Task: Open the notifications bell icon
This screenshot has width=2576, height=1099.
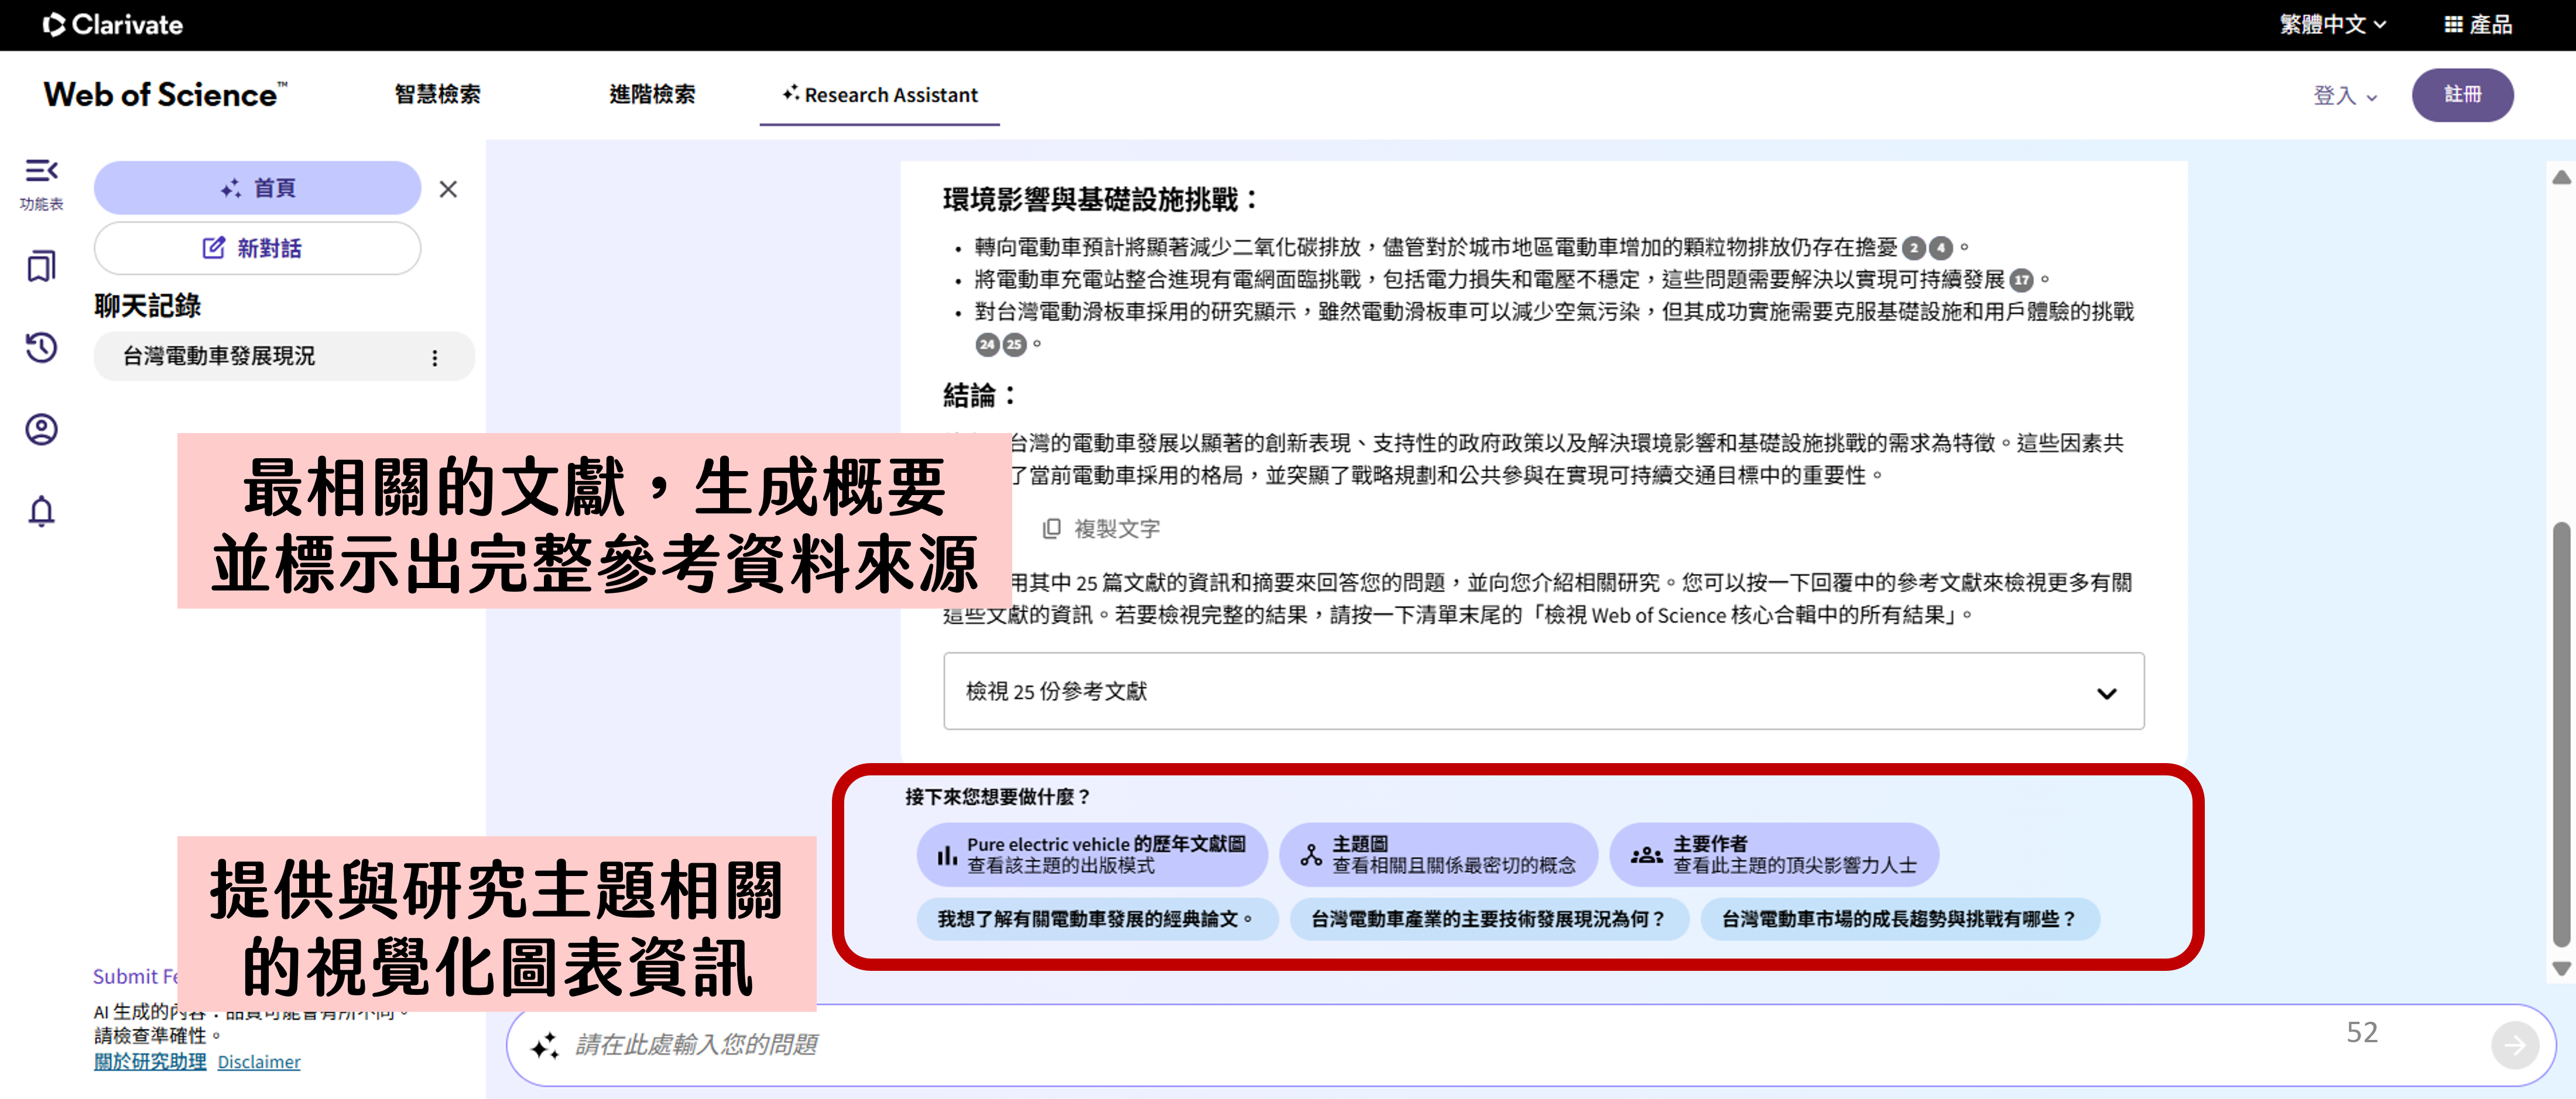Action: pos(41,511)
